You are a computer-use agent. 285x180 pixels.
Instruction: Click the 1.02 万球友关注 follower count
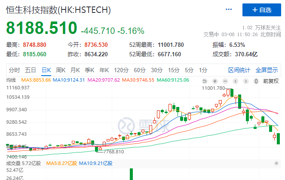pyautogui.click(x=261, y=27)
